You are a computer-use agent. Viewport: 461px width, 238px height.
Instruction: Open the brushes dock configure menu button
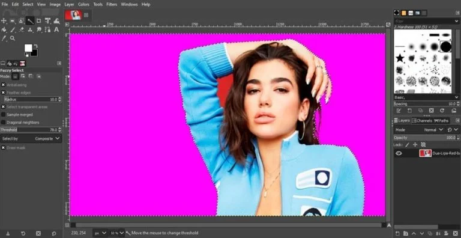(x=457, y=13)
